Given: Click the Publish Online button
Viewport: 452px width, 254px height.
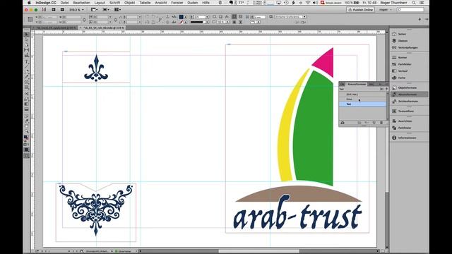Looking at the screenshot, I should pos(361,10).
